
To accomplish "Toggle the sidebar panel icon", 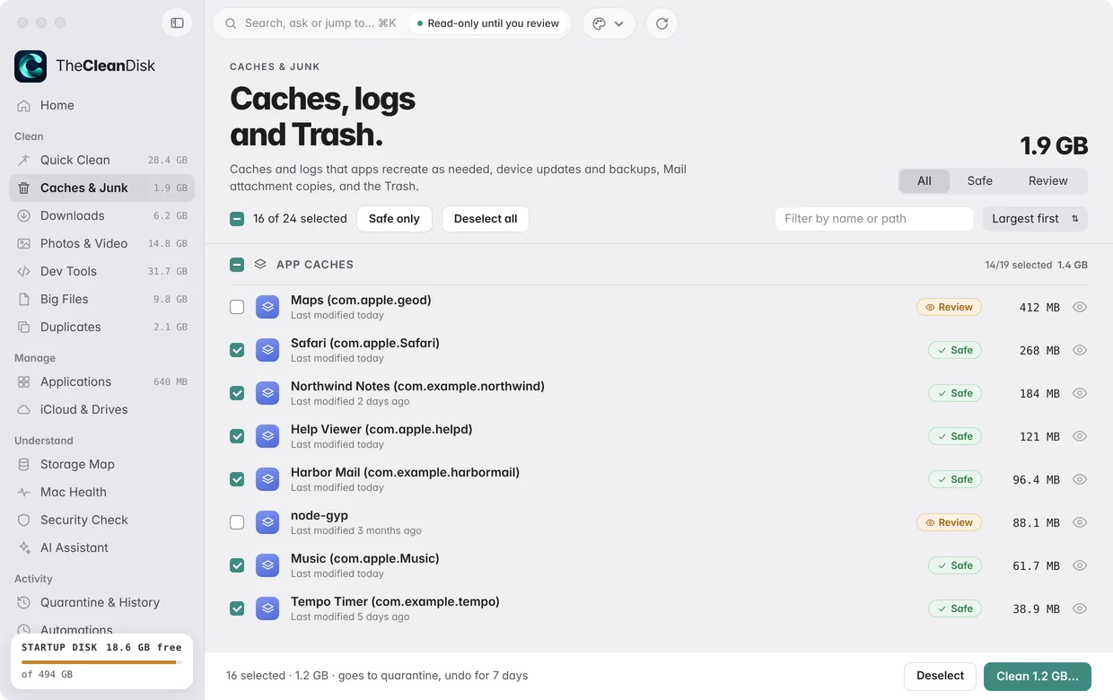I will 177,23.
